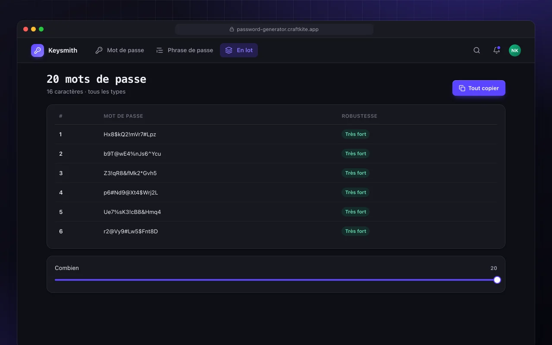552x345 pixels.
Task: Click the Très fort badge in row 1
Action: pos(356,134)
